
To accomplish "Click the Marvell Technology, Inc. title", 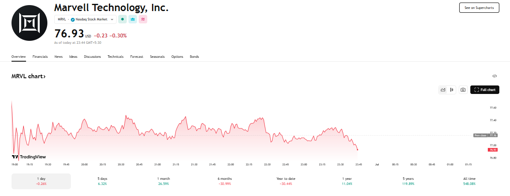I will pos(111,8).
